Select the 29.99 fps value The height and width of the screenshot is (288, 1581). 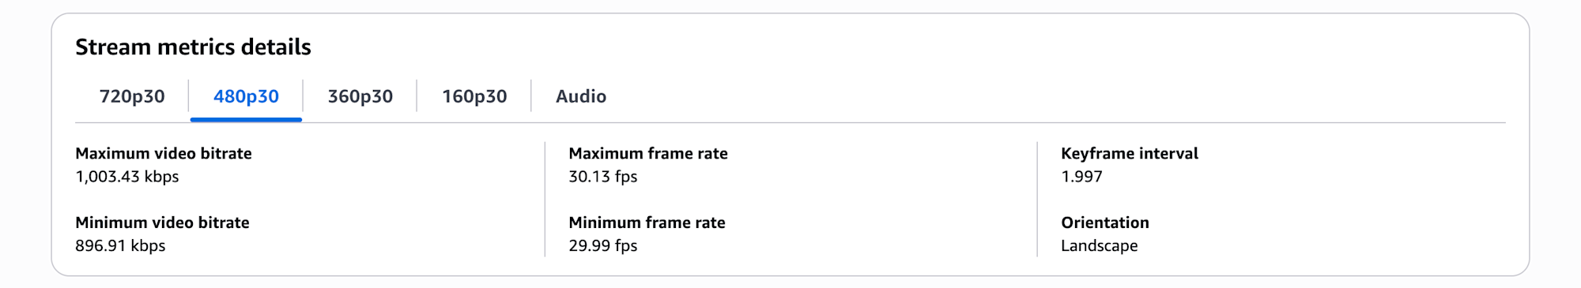[x=603, y=245]
